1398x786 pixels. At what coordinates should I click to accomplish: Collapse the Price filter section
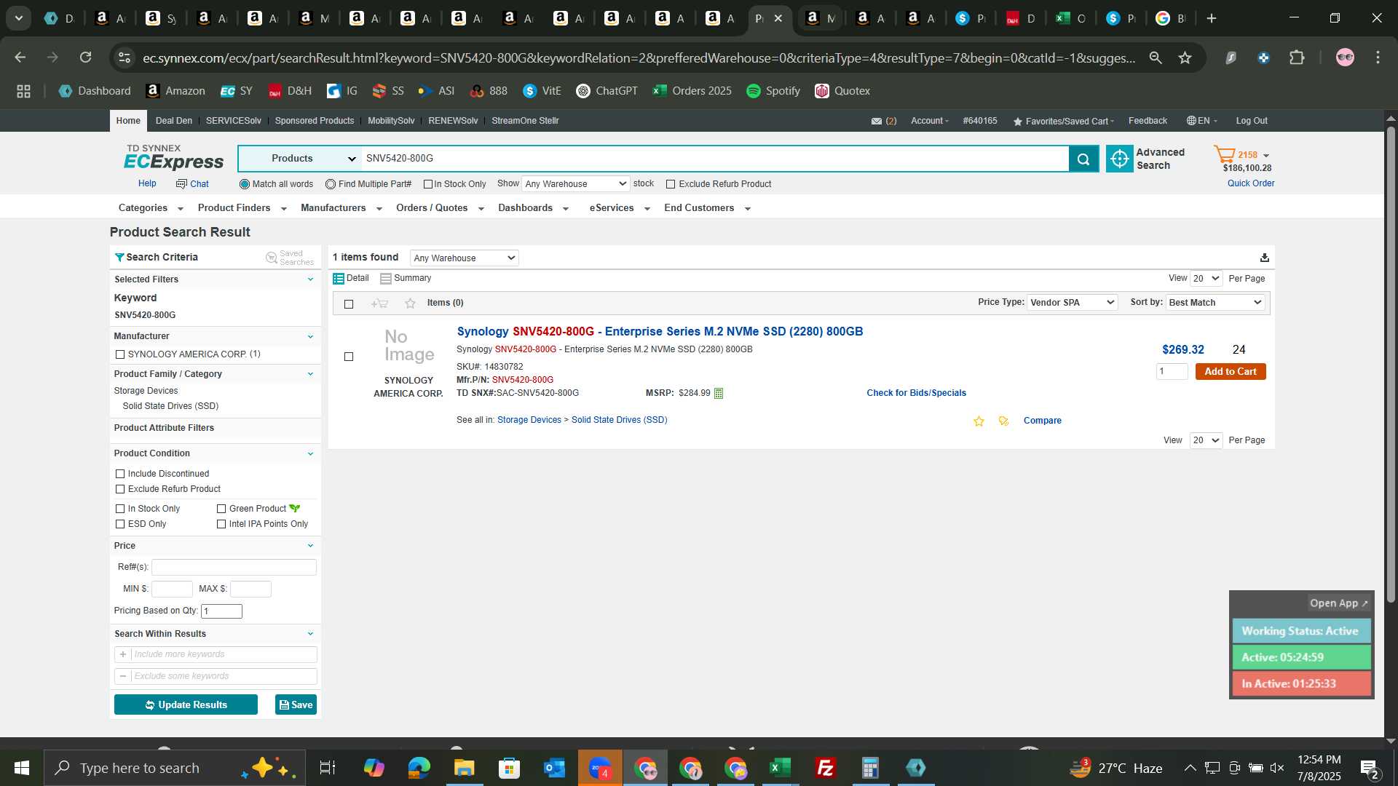pyautogui.click(x=310, y=546)
